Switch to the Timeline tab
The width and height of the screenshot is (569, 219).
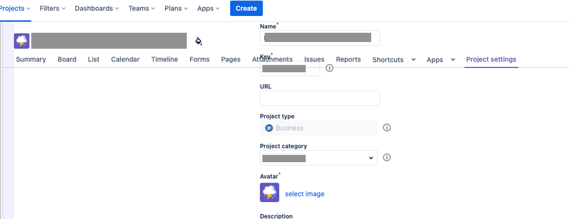tap(165, 60)
